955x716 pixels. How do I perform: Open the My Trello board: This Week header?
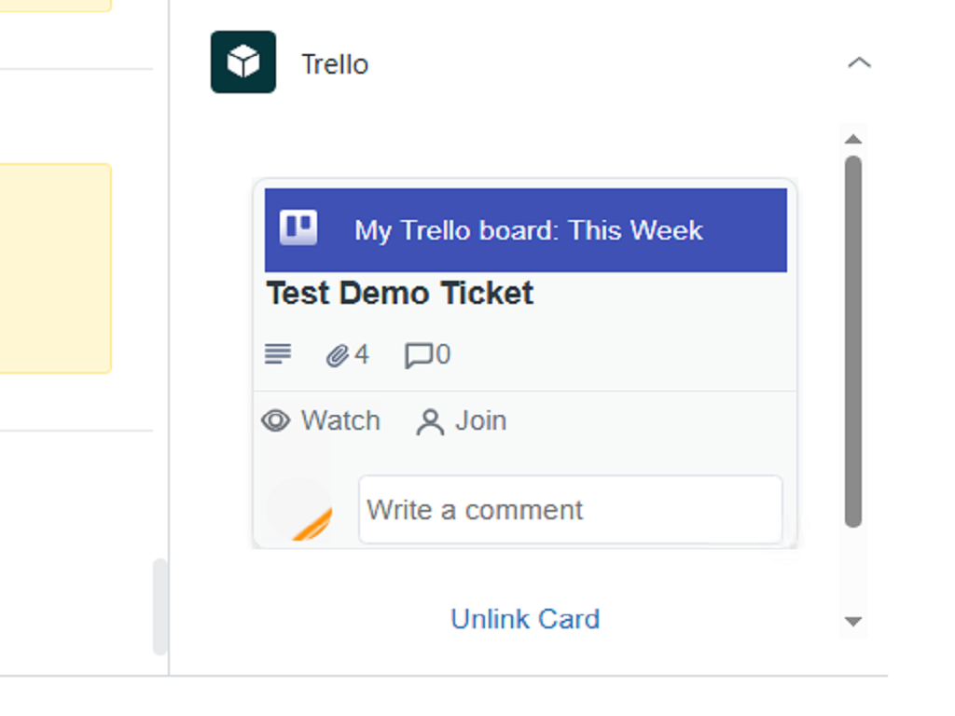tap(528, 230)
